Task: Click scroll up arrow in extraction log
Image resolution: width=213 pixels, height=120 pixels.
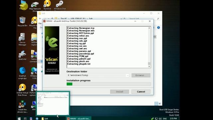Action: [x=149, y=28]
